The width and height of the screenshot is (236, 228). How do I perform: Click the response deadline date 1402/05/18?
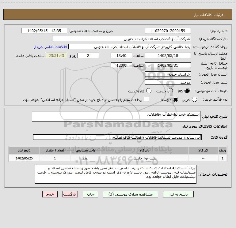pos(168,55)
